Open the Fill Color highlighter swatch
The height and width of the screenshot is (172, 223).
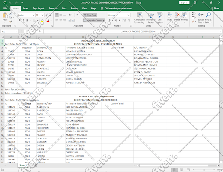point(42,21)
